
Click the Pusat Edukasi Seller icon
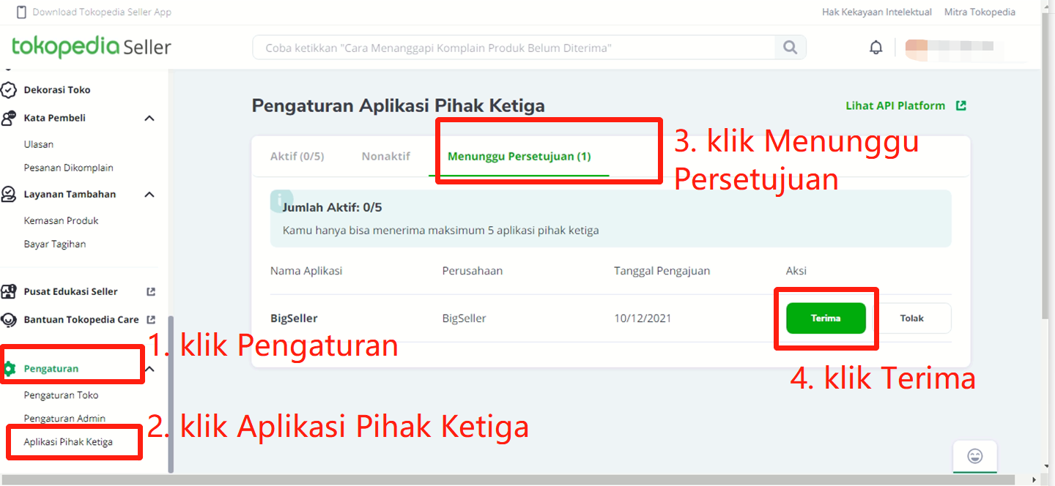(9, 291)
